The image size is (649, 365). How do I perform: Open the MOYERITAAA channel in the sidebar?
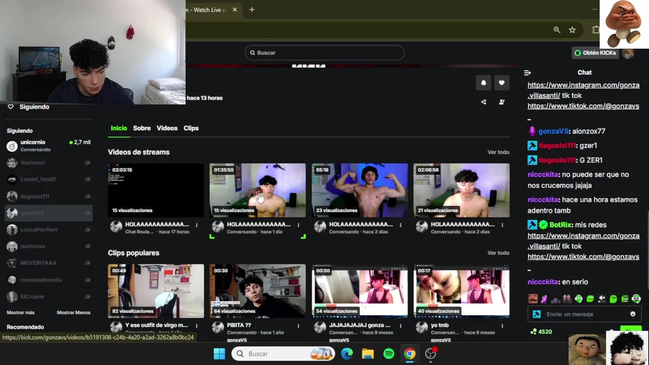[x=49, y=263]
